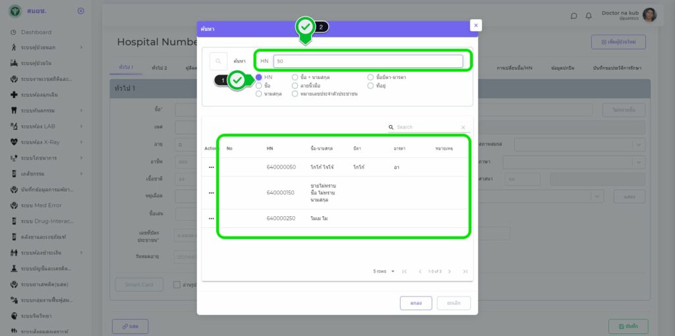This screenshot has width=675, height=336.
Task: Jump to the last results page
Action: point(465,271)
